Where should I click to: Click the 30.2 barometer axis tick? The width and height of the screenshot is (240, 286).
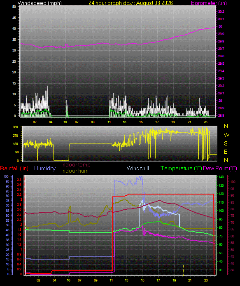click(221, 12)
